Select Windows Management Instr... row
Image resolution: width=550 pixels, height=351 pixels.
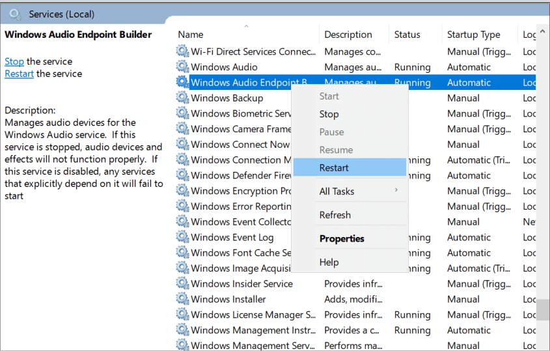pos(355,330)
